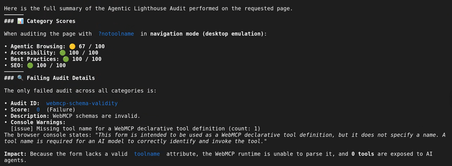
Task: Click the green circle beside Best Practices score
Action: tap(66, 59)
